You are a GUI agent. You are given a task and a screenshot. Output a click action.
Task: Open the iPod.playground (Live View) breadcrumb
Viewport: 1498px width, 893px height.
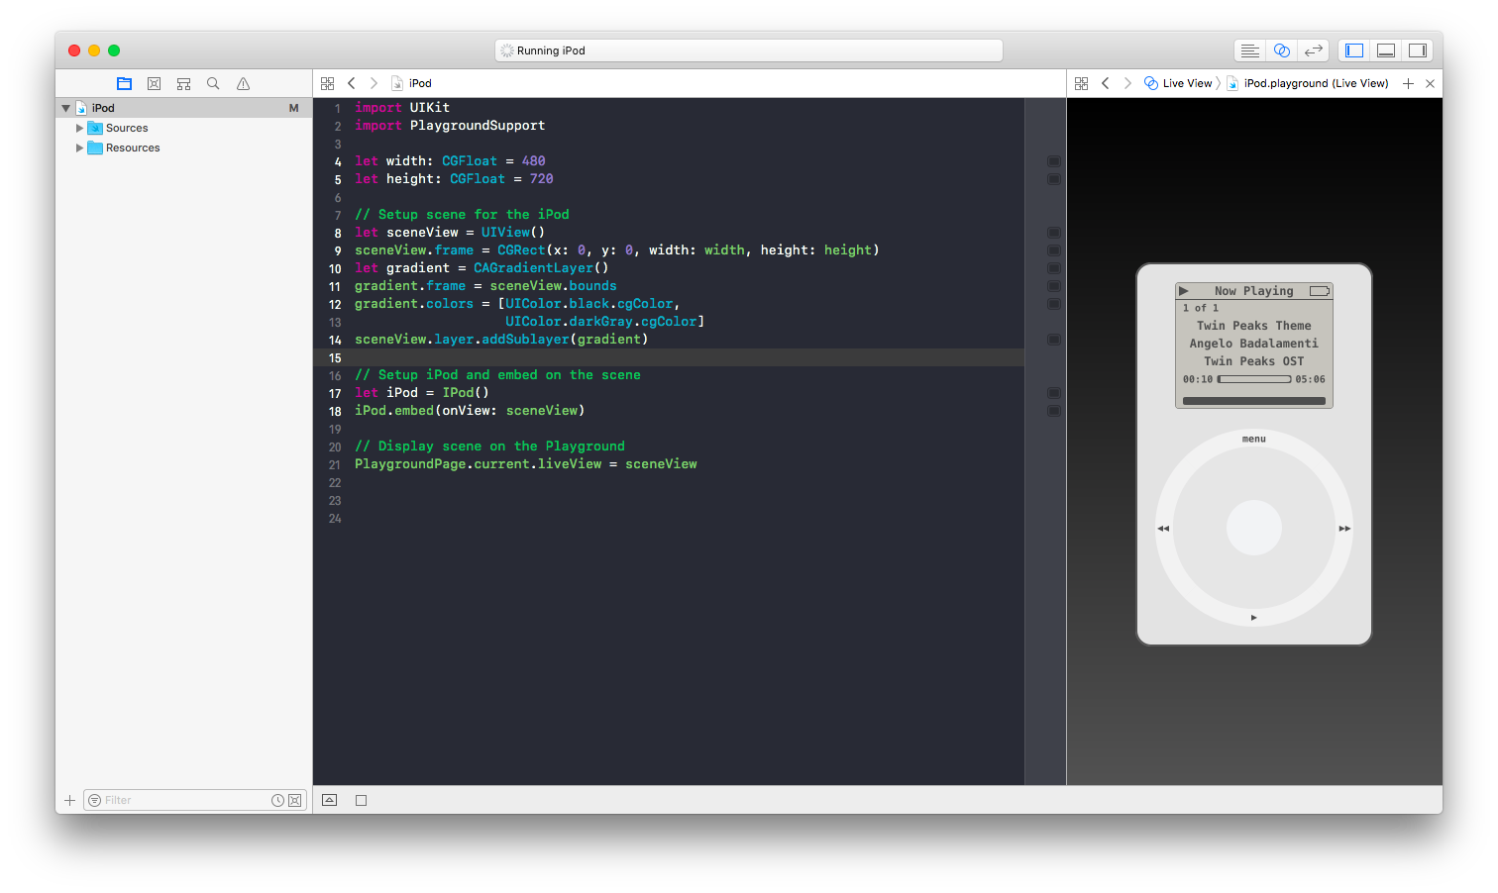point(1308,84)
